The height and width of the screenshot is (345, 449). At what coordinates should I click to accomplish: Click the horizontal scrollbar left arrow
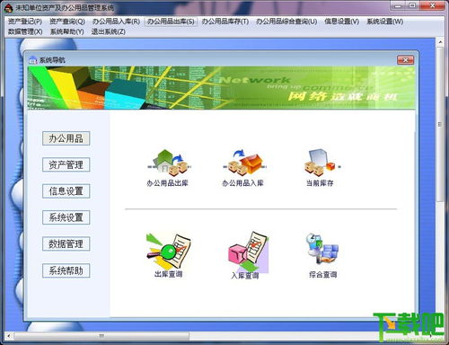coord(9,336)
